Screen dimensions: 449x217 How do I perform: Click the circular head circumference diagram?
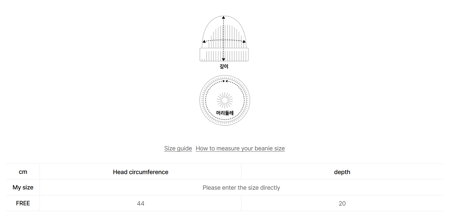pyautogui.click(x=225, y=100)
